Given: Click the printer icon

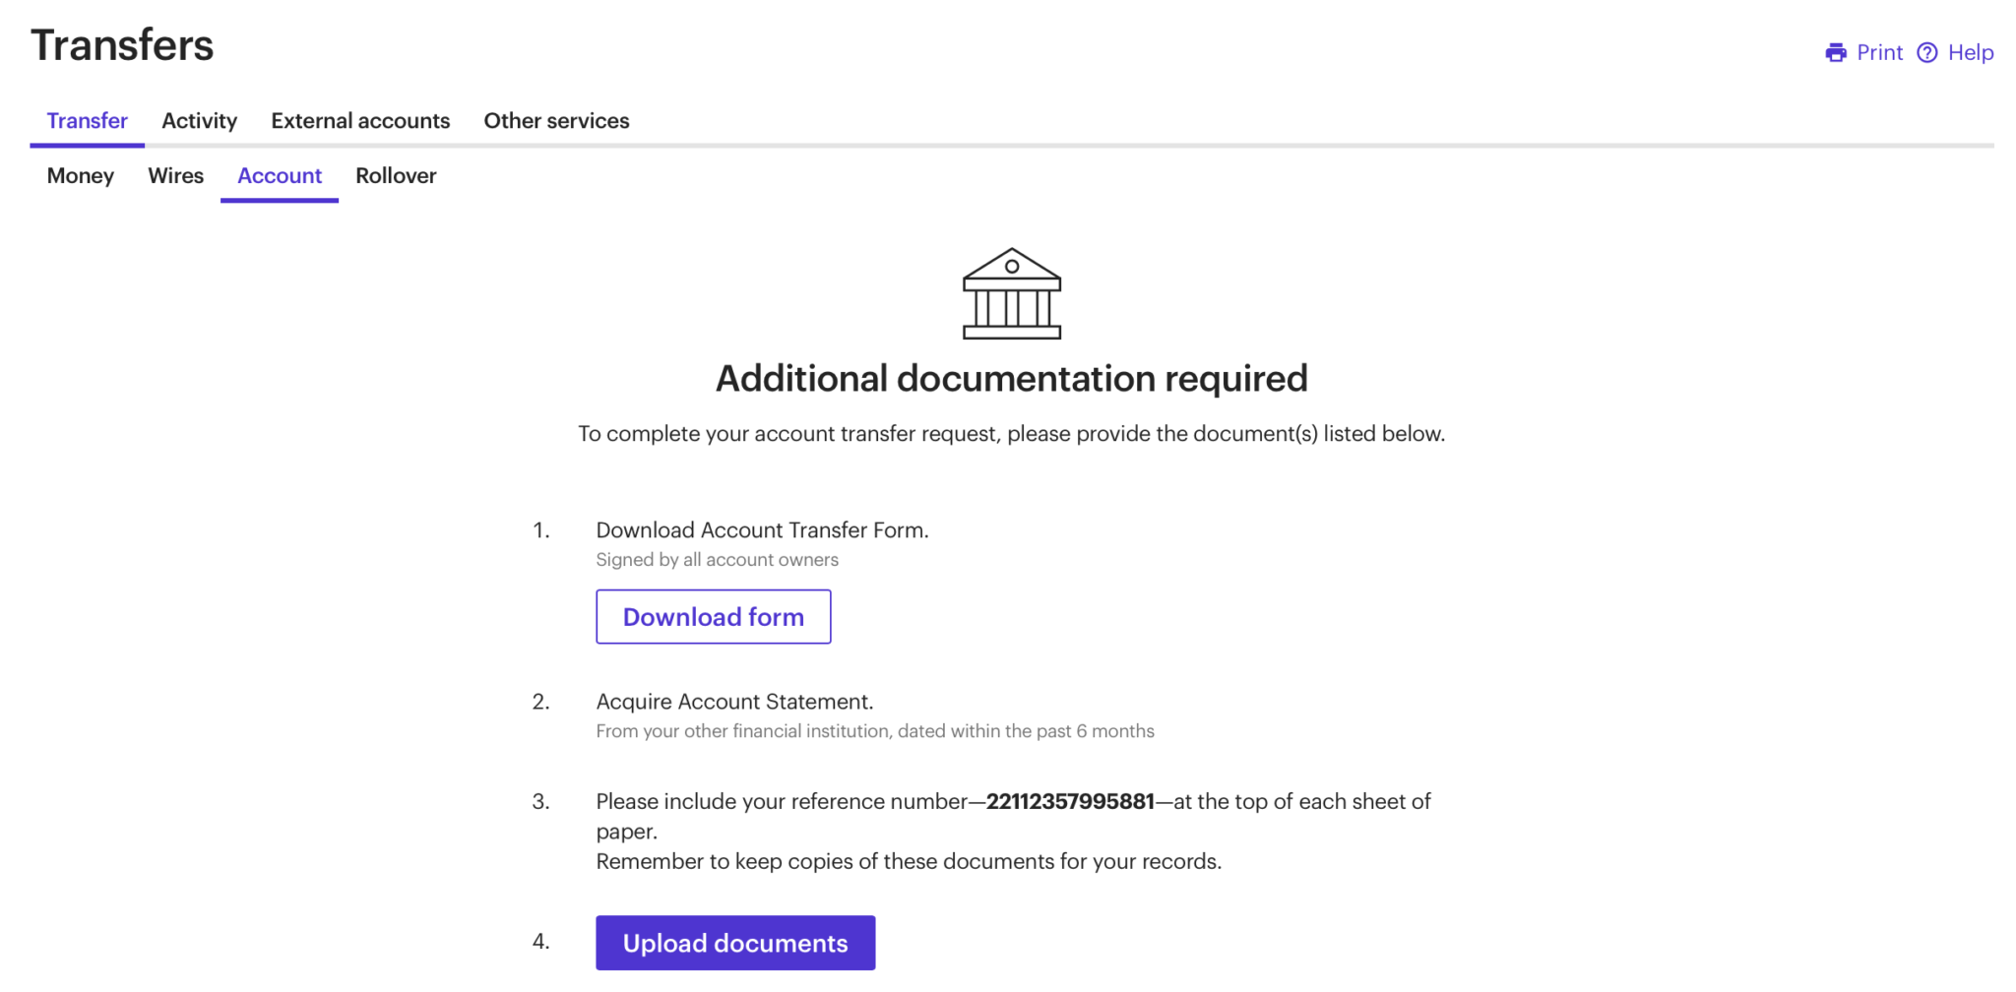Looking at the screenshot, I should point(1835,53).
